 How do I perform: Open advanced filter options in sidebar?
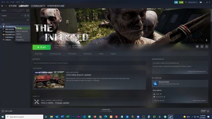point(28,20)
